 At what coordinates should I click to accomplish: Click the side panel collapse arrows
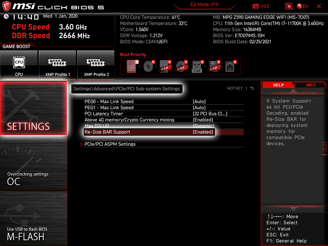(324, 155)
